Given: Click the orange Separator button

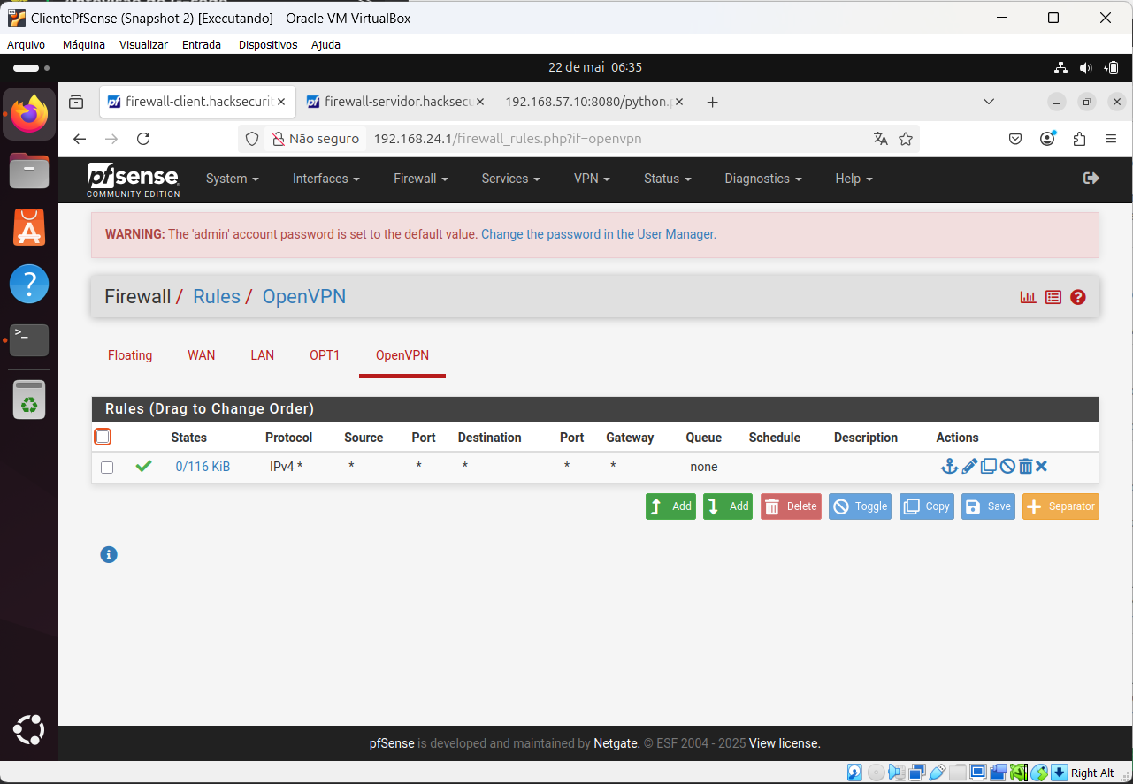Looking at the screenshot, I should click(1060, 506).
